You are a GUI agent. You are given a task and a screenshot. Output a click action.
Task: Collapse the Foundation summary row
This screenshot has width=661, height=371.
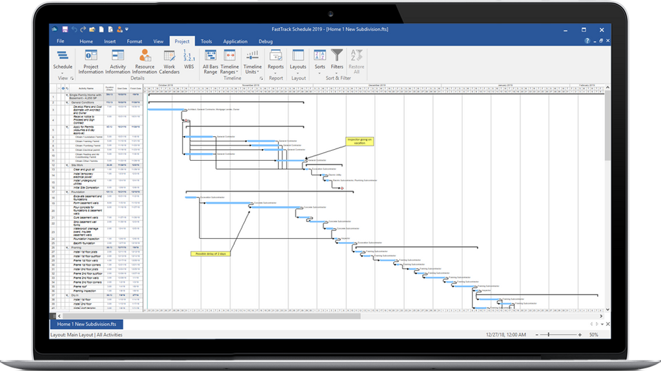pos(67,192)
